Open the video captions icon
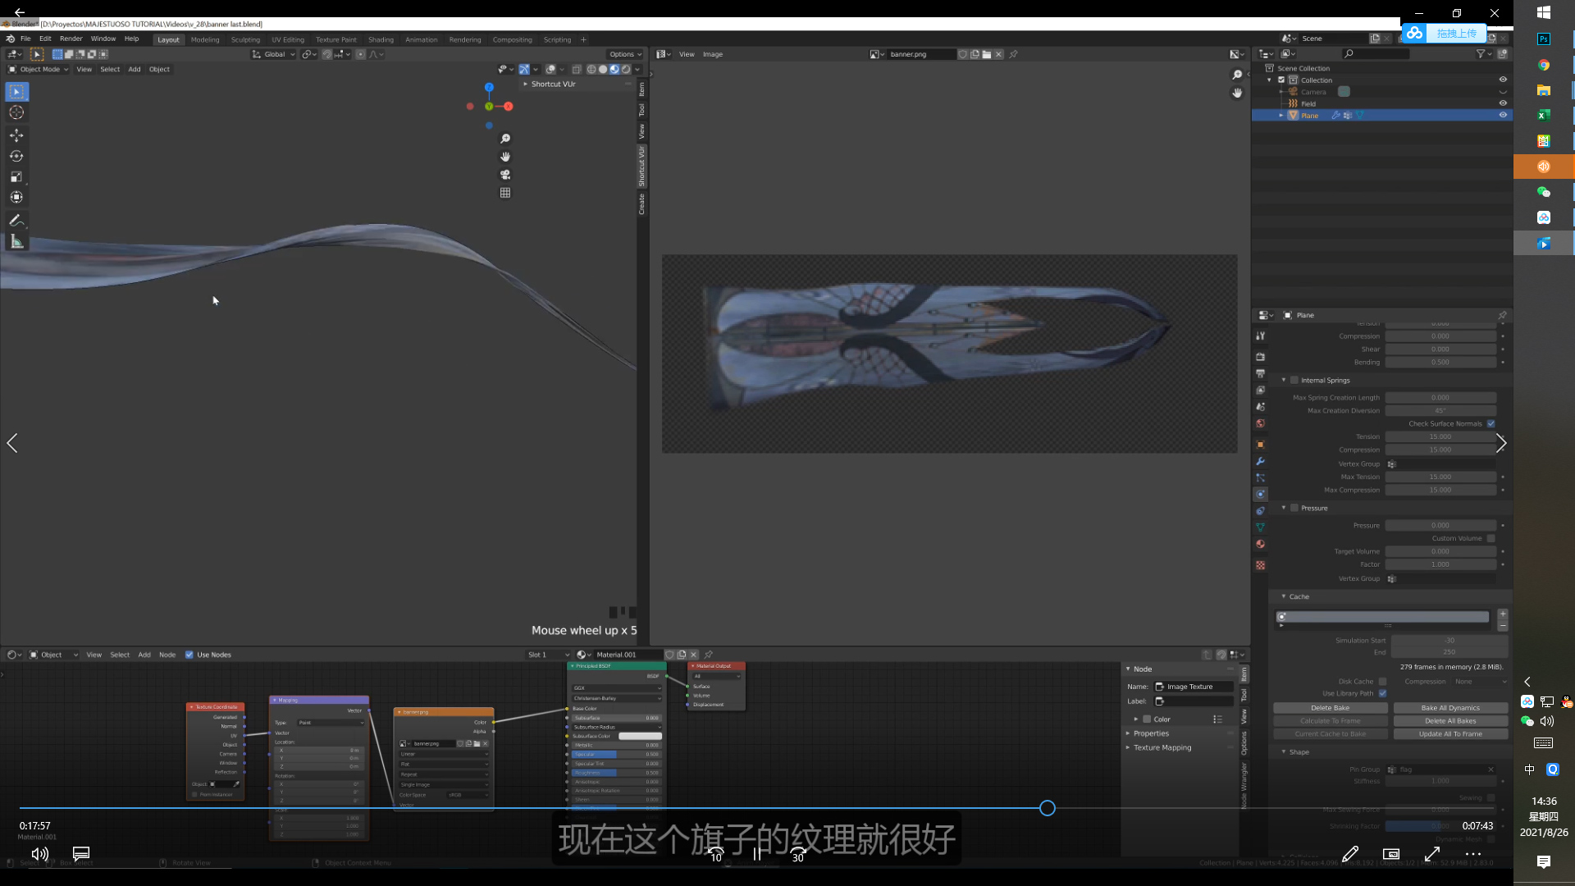Image resolution: width=1575 pixels, height=886 pixels. [x=81, y=854]
